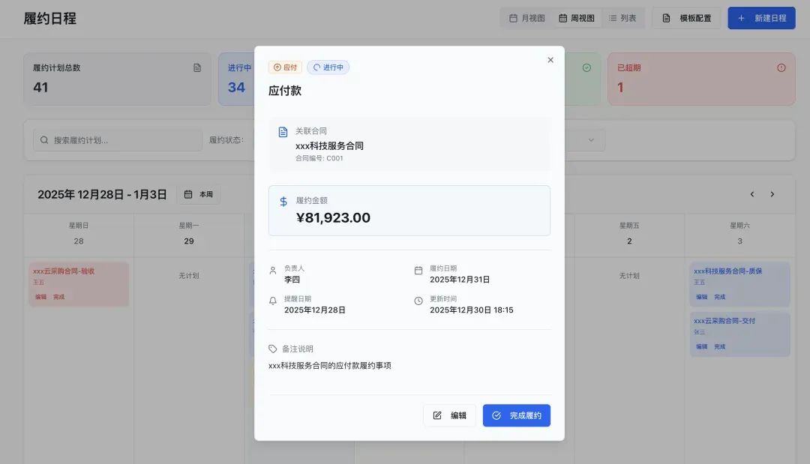Click 编辑 on xxx科技服务合同-质保 event
Viewport: 810px width, 464px height.
(x=701, y=297)
